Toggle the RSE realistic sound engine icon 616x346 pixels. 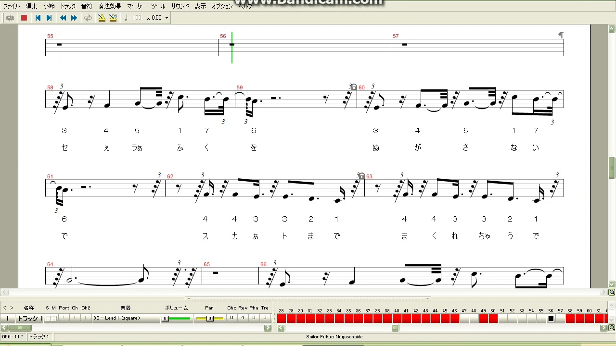pyautogui.click(x=10, y=18)
